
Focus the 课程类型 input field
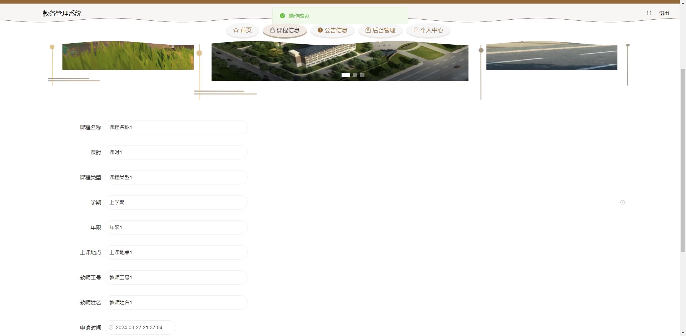click(176, 177)
